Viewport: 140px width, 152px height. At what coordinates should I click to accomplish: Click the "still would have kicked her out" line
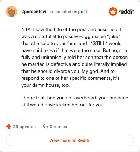63,105
